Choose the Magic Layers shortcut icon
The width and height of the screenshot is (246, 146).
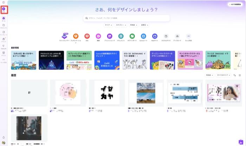(x=64, y=36)
